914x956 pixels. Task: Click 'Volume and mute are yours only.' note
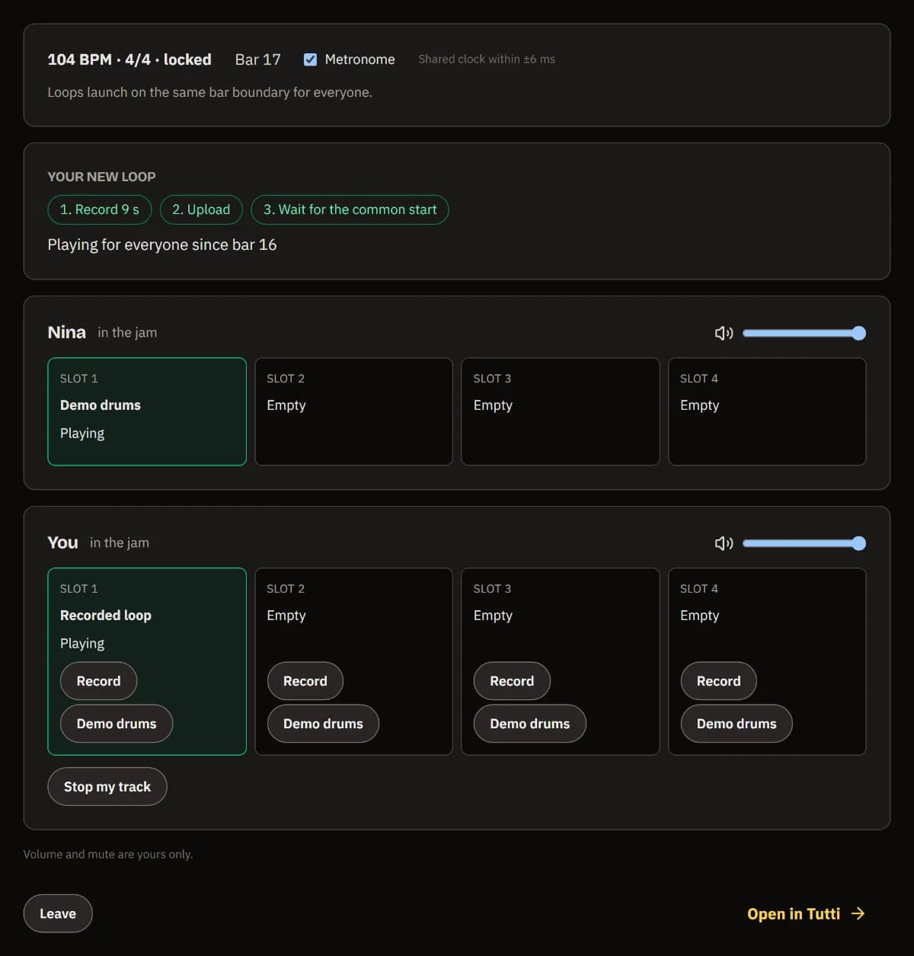108,854
